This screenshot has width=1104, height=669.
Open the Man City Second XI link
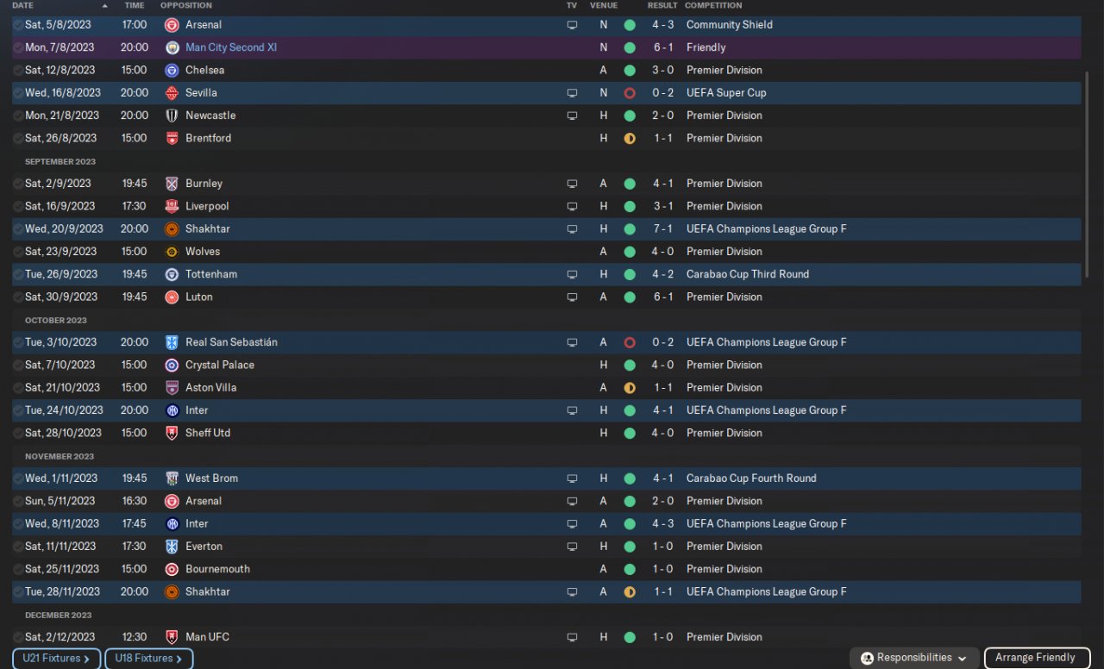(x=231, y=47)
